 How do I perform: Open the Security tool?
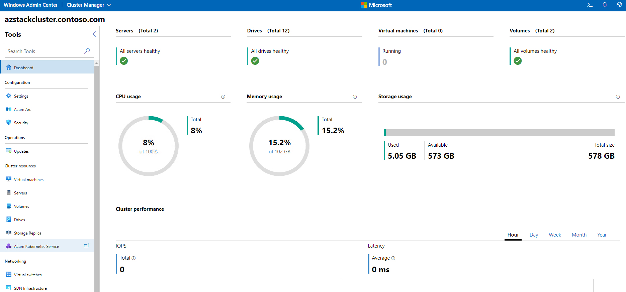pyautogui.click(x=47, y=123)
